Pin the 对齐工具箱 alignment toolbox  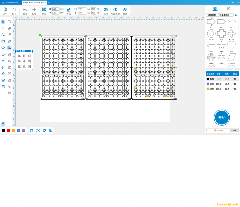[x=31, y=51]
